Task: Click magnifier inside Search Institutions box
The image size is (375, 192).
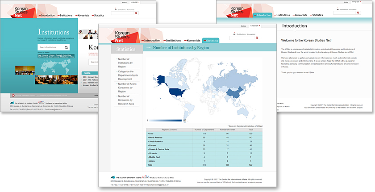Action: click(66, 47)
